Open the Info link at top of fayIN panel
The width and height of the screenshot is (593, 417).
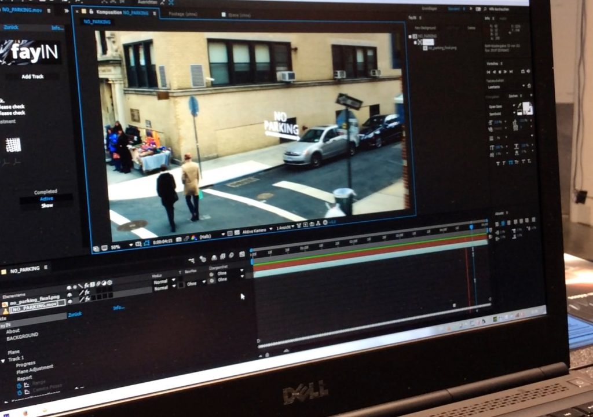pyautogui.click(x=57, y=28)
